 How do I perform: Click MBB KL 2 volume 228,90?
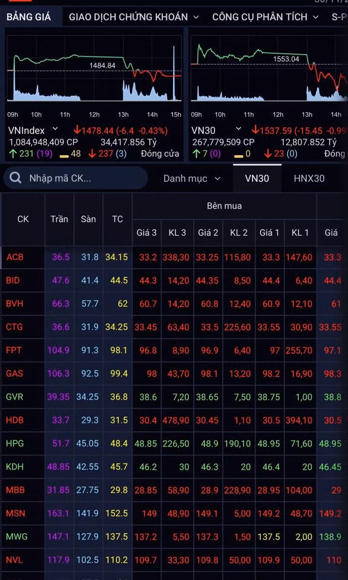238,490
